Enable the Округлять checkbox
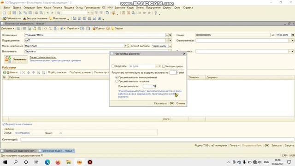Viewport: 295px width, 166px height. (113, 66)
